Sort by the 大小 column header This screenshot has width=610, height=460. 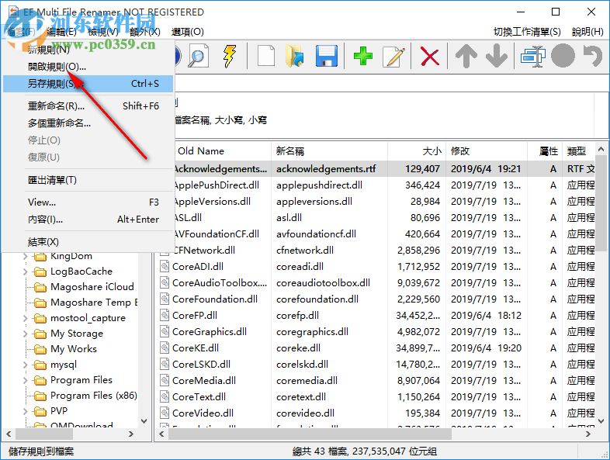point(417,150)
